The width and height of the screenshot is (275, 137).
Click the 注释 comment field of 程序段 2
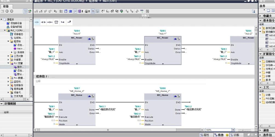pos(38,81)
